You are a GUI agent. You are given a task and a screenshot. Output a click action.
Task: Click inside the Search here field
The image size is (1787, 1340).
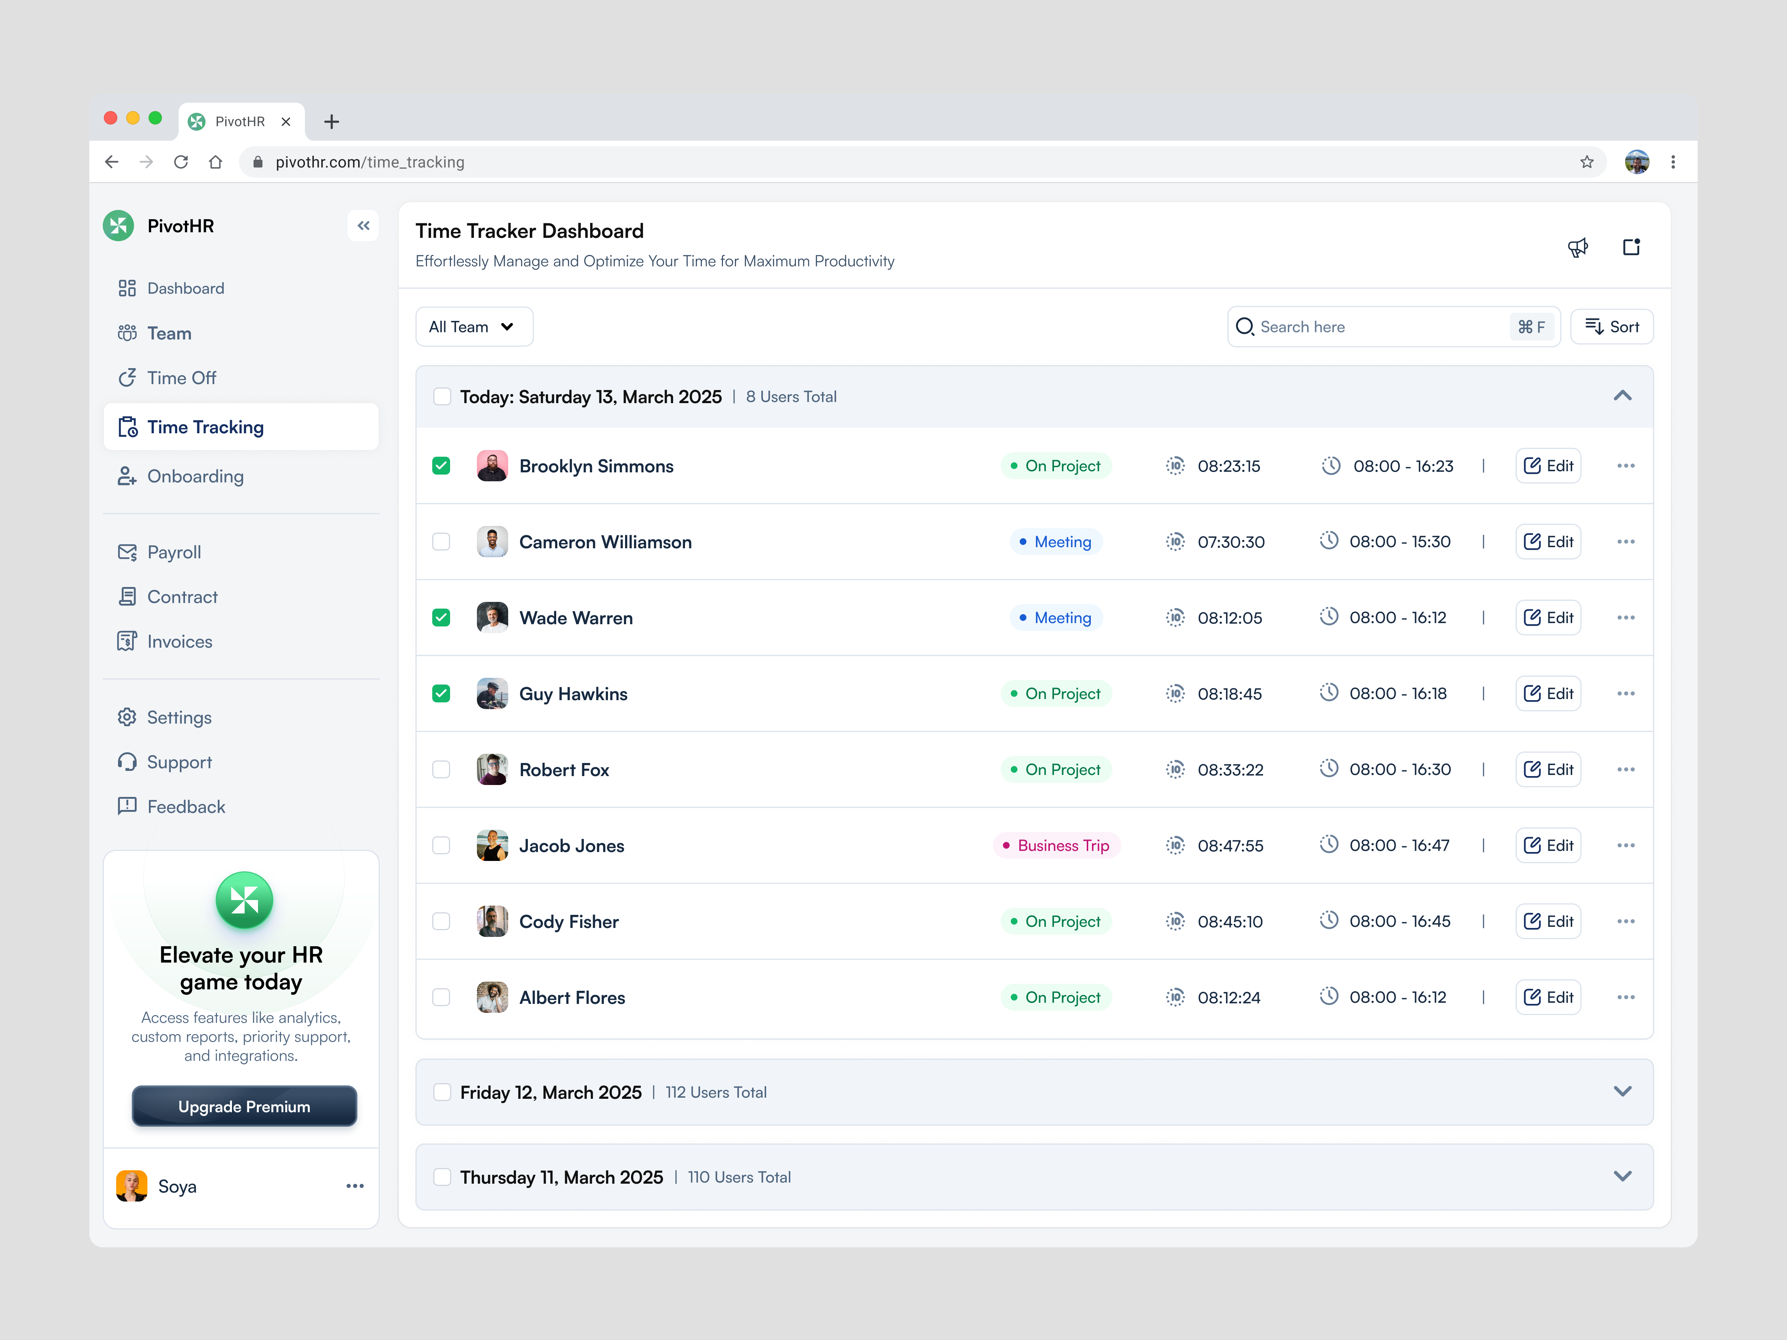[1373, 326]
